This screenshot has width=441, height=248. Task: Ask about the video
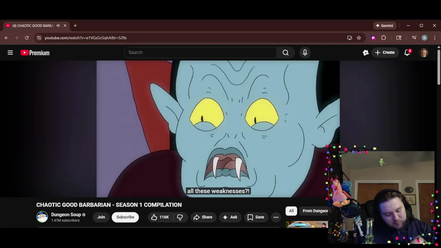230,217
